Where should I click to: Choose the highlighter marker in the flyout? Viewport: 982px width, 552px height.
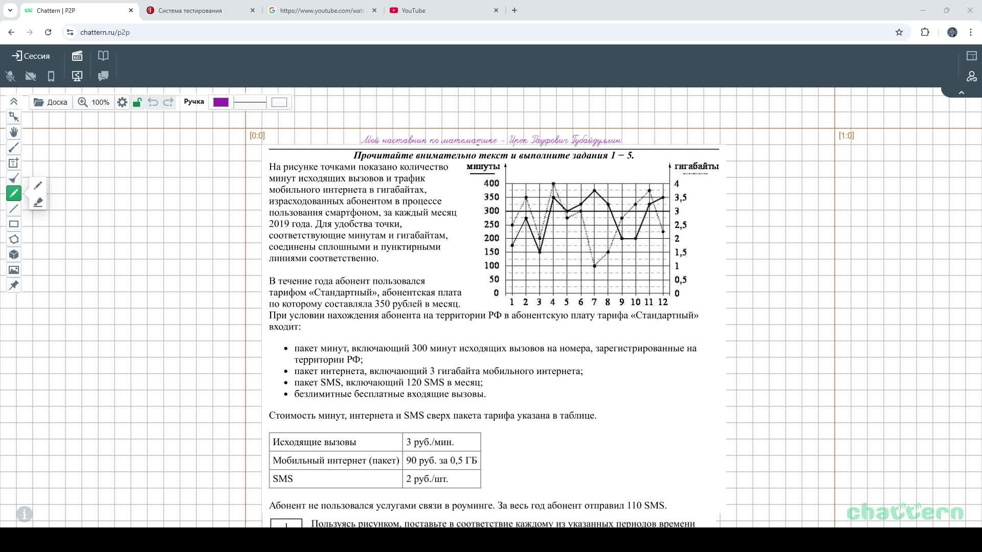[x=38, y=202]
